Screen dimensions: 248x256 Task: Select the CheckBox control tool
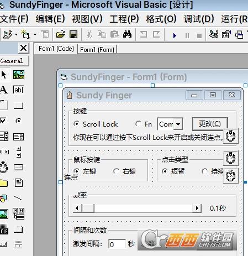tap(3, 121)
